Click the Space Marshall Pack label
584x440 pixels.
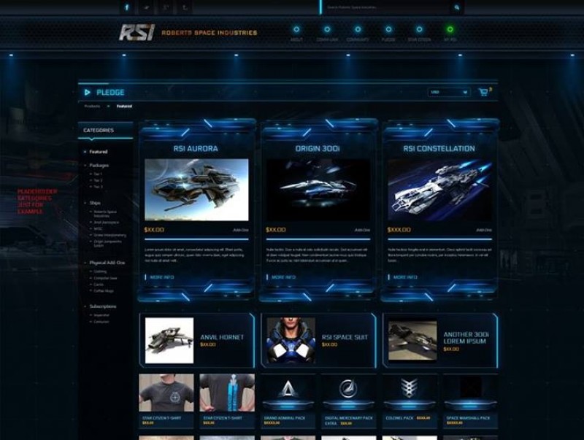click(469, 418)
